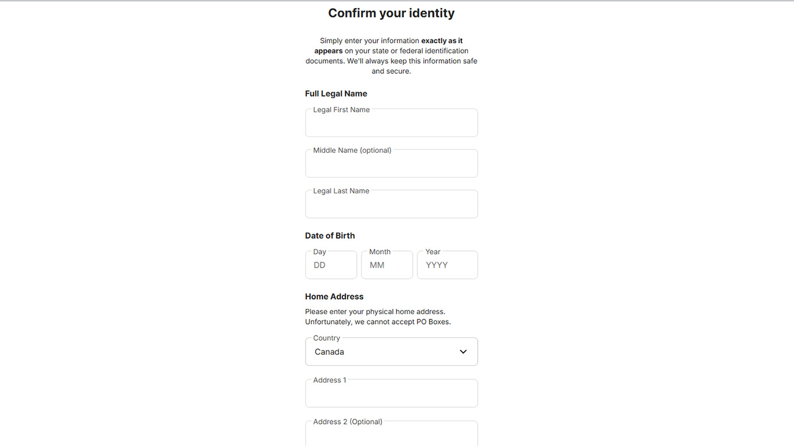Click the "Country" floating label
The width and height of the screenshot is (794, 446).
point(327,338)
